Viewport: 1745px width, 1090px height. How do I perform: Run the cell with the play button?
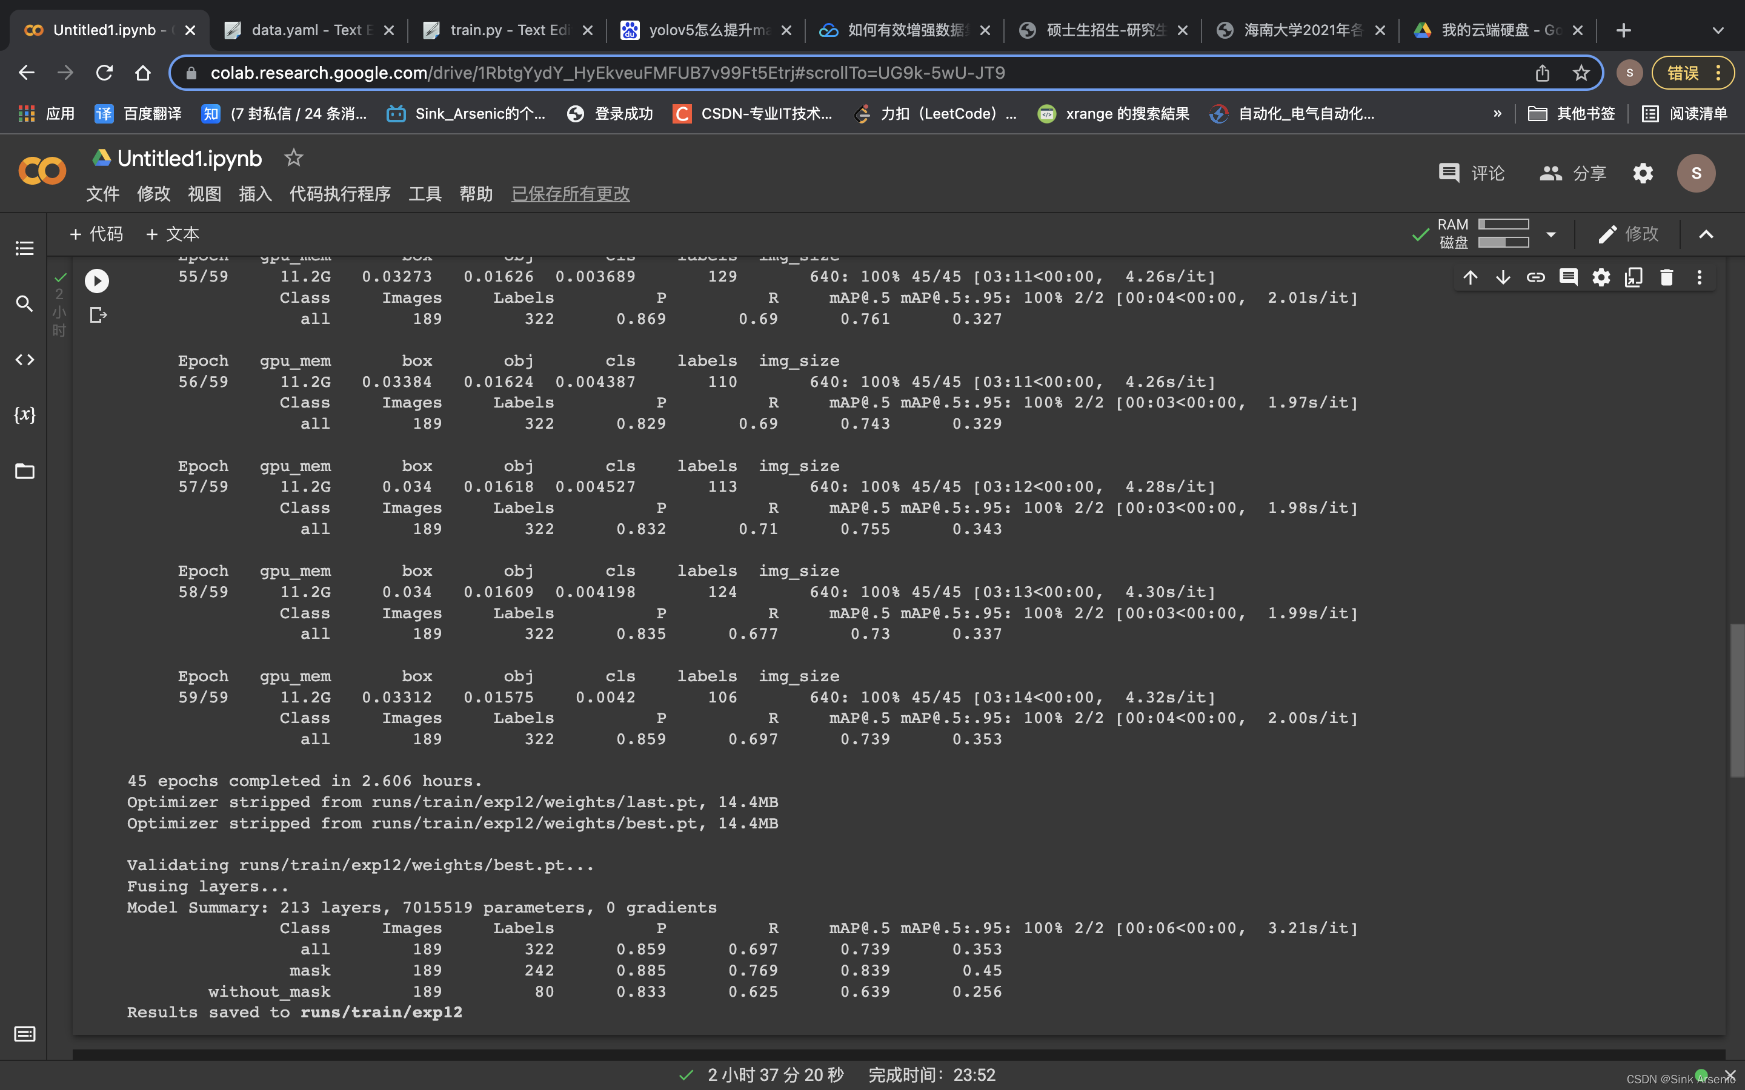(96, 280)
